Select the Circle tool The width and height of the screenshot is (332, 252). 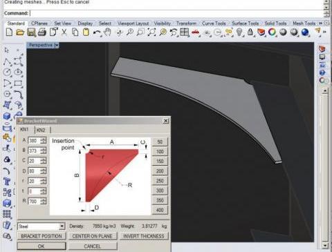[x=7, y=72]
